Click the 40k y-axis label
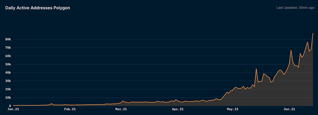This screenshot has height=115, width=318. pyautogui.click(x=8, y=73)
